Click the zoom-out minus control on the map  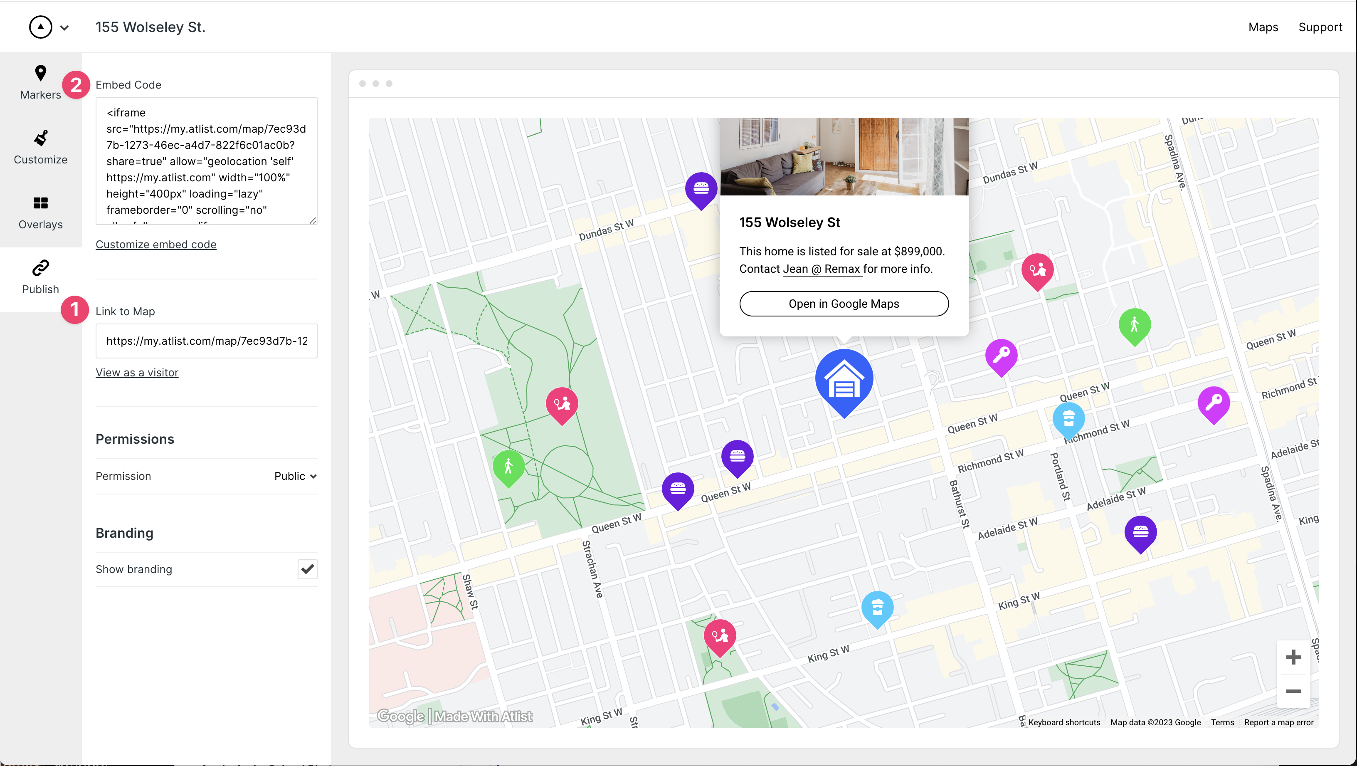pyautogui.click(x=1294, y=692)
